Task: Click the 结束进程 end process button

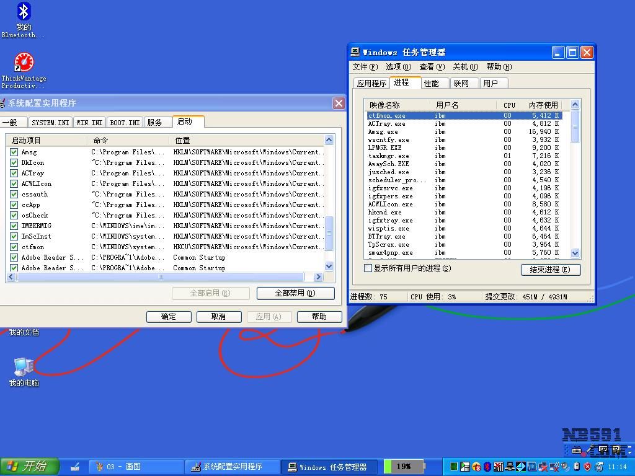Action: (550, 270)
